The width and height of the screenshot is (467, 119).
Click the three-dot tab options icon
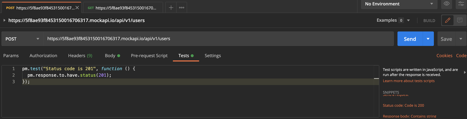coord(182,8)
